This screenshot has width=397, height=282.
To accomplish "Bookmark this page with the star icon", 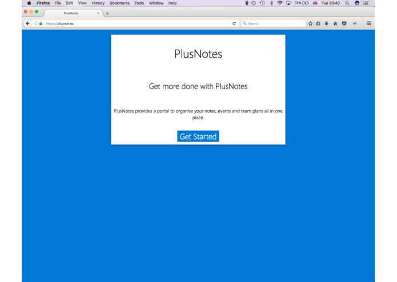I will 310,23.
